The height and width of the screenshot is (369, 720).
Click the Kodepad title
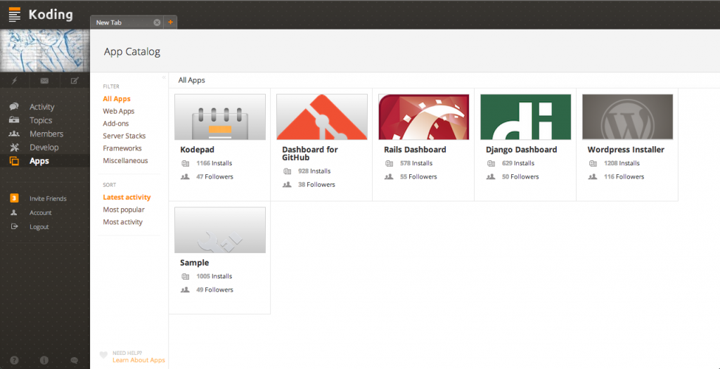pyautogui.click(x=197, y=150)
